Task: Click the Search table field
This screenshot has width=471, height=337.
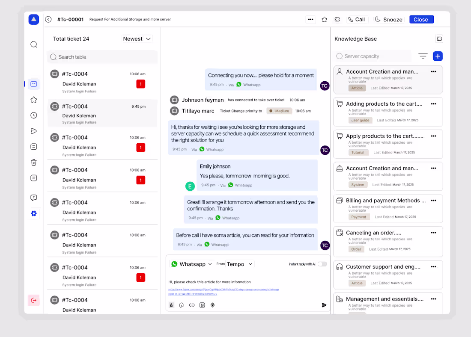Action: point(102,57)
